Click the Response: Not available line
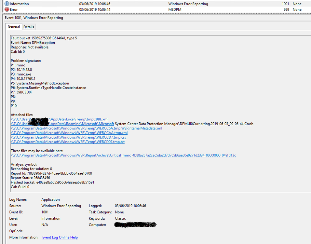311x244 pixels. tap(30, 47)
